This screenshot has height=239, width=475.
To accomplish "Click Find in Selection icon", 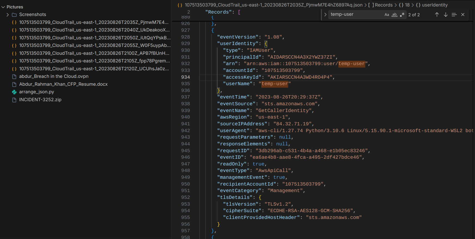I will [454, 15].
